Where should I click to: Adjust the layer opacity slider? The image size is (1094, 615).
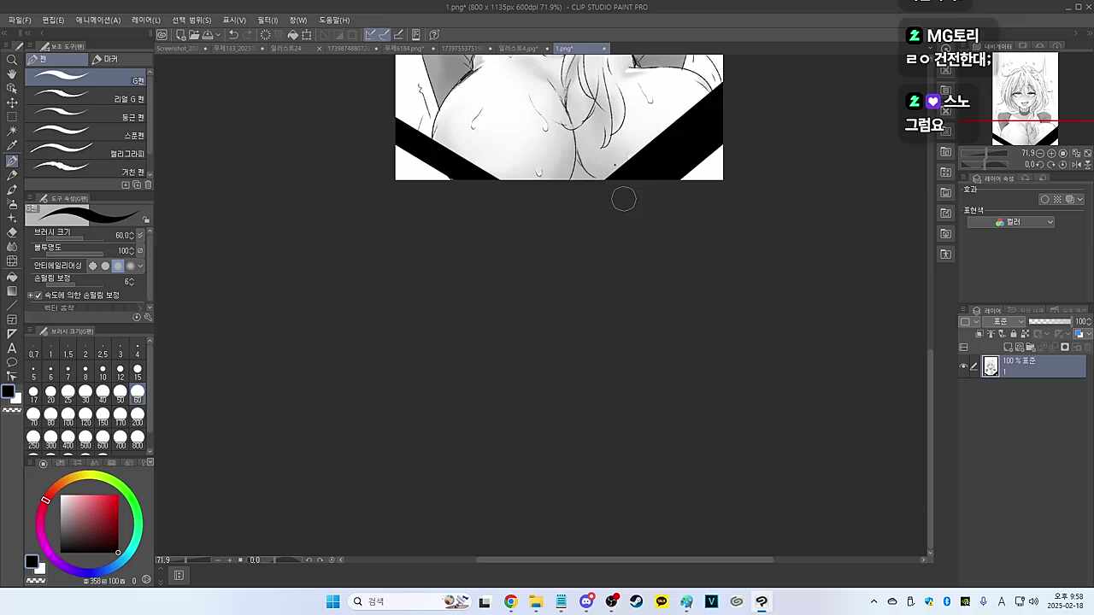coord(1050,322)
